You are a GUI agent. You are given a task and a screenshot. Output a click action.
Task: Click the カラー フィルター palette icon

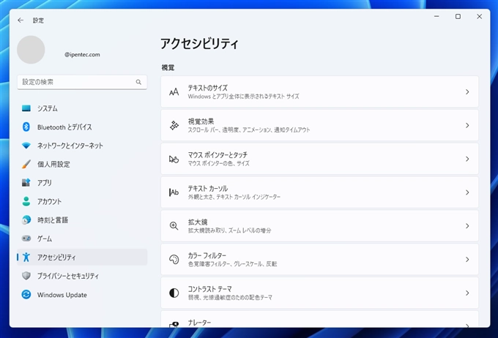point(174,259)
